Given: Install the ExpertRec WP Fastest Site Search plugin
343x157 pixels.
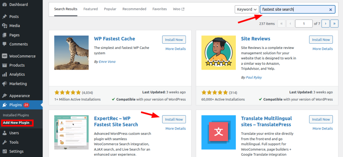Looking at the screenshot, I should tap(174, 119).
